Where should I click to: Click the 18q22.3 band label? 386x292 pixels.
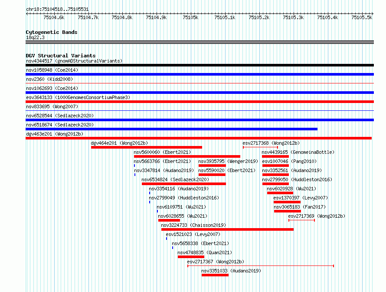pyautogui.click(x=35, y=38)
